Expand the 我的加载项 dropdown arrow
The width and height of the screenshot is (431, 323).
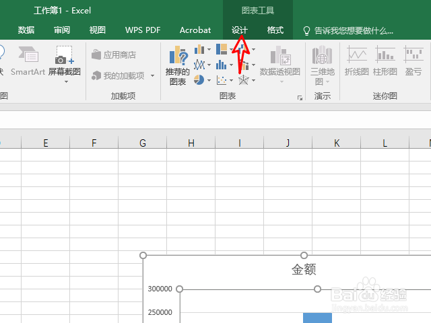152,75
